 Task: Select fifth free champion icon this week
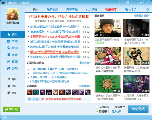tap(55, 92)
